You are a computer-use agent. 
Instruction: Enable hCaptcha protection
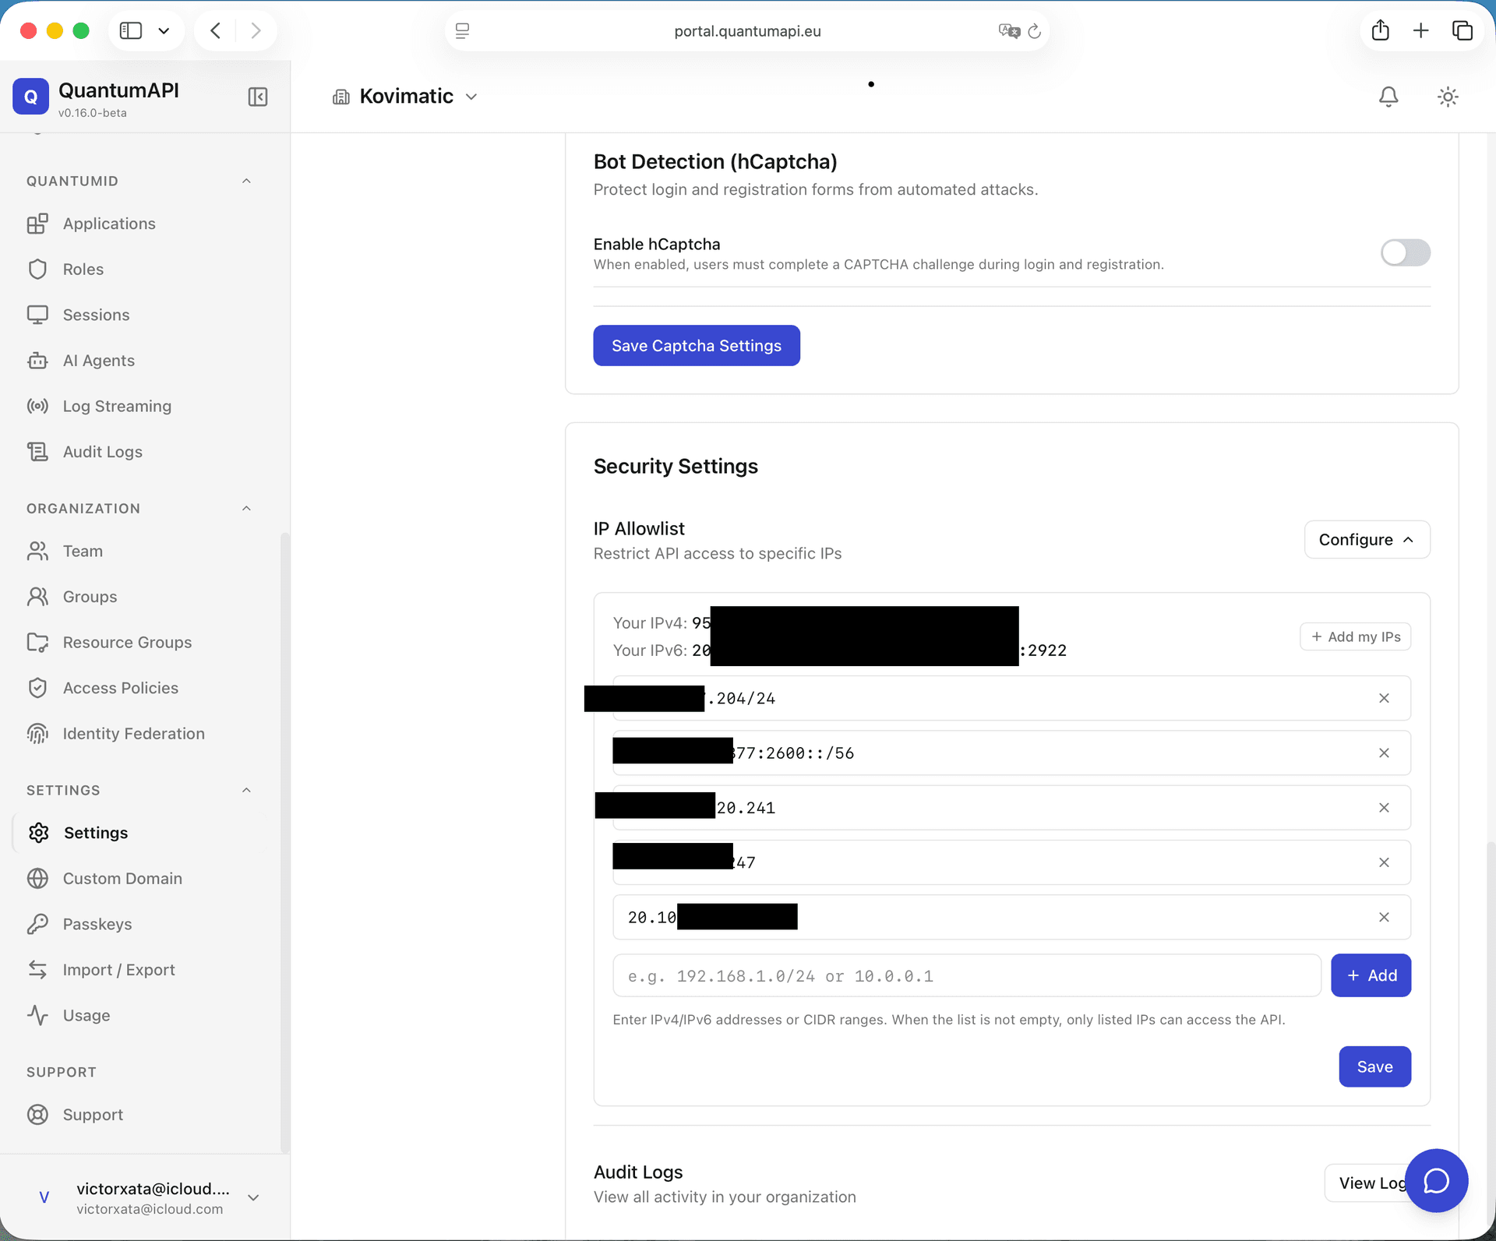pos(1404,252)
